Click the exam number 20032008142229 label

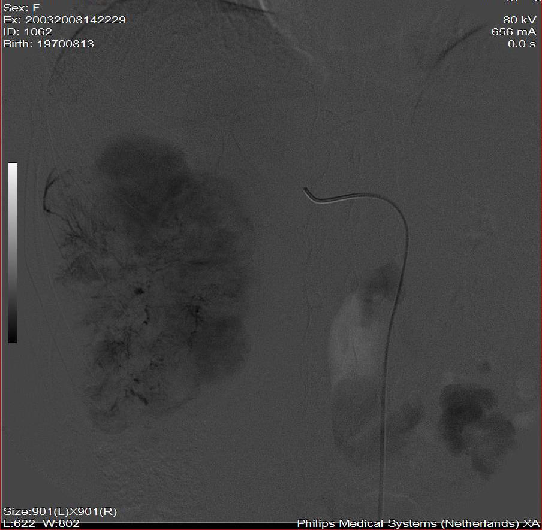pyautogui.click(x=64, y=20)
